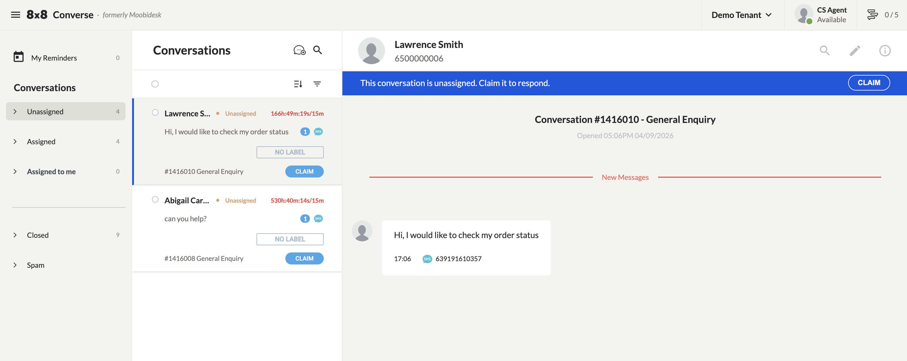Image resolution: width=907 pixels, height=361 pixels.
Task: Open the Assigned conversations list
Action: click(66, 141)
